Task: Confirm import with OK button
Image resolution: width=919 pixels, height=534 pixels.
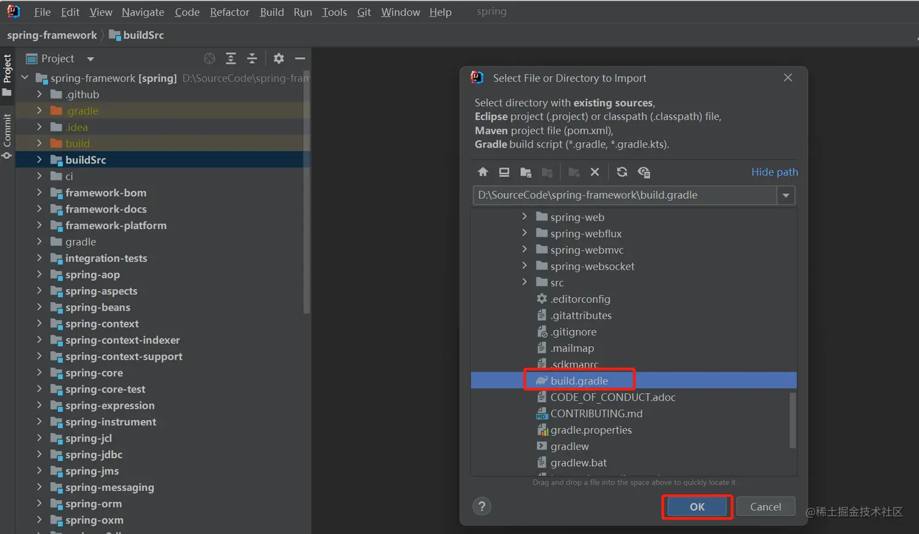Action: pos(697,507)
